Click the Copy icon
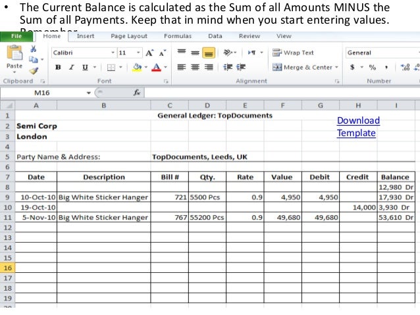The width and height of the screenshot is (420, 315). [x=34, y=59]
